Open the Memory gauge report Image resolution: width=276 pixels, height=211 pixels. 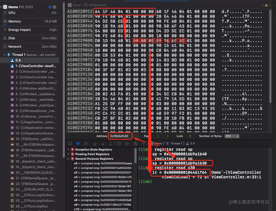click(30, 21)
